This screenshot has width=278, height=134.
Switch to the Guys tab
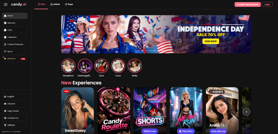coord(69,4)
